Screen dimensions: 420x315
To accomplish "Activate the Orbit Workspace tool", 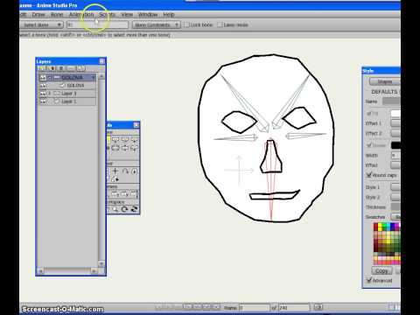I will tap(134, 209).
